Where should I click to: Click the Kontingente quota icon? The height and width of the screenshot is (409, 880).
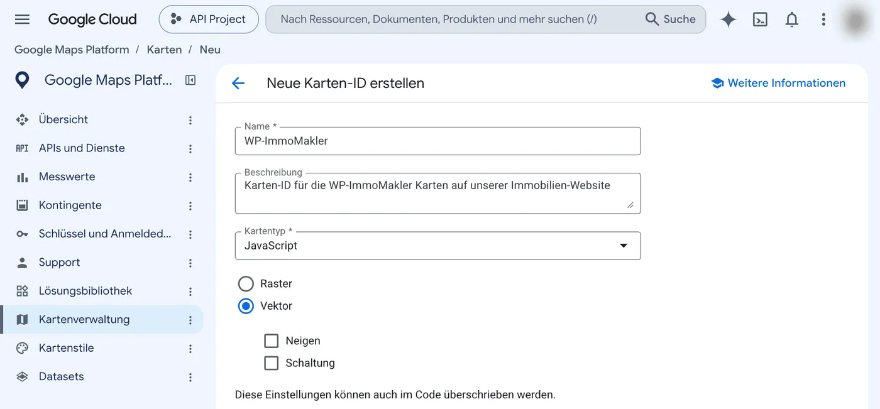tap(22, 205)
